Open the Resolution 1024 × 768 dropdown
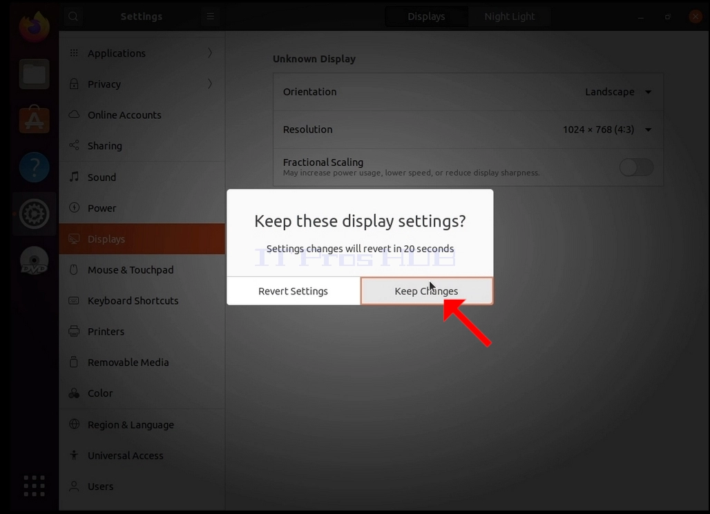Screen dimensions: 710x514 pos(607,129)
